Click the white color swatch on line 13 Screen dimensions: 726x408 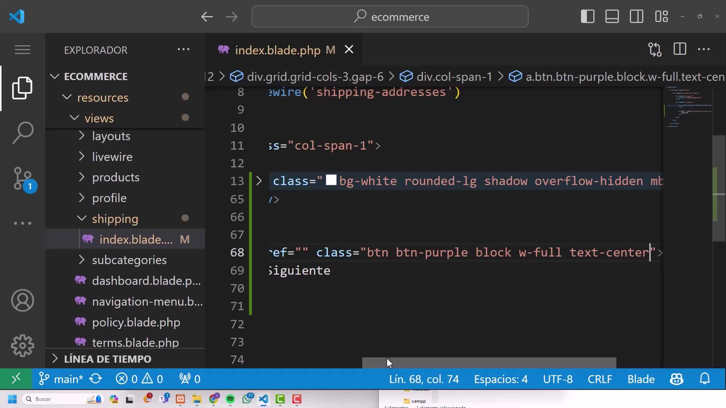click(x=331, y=180)
